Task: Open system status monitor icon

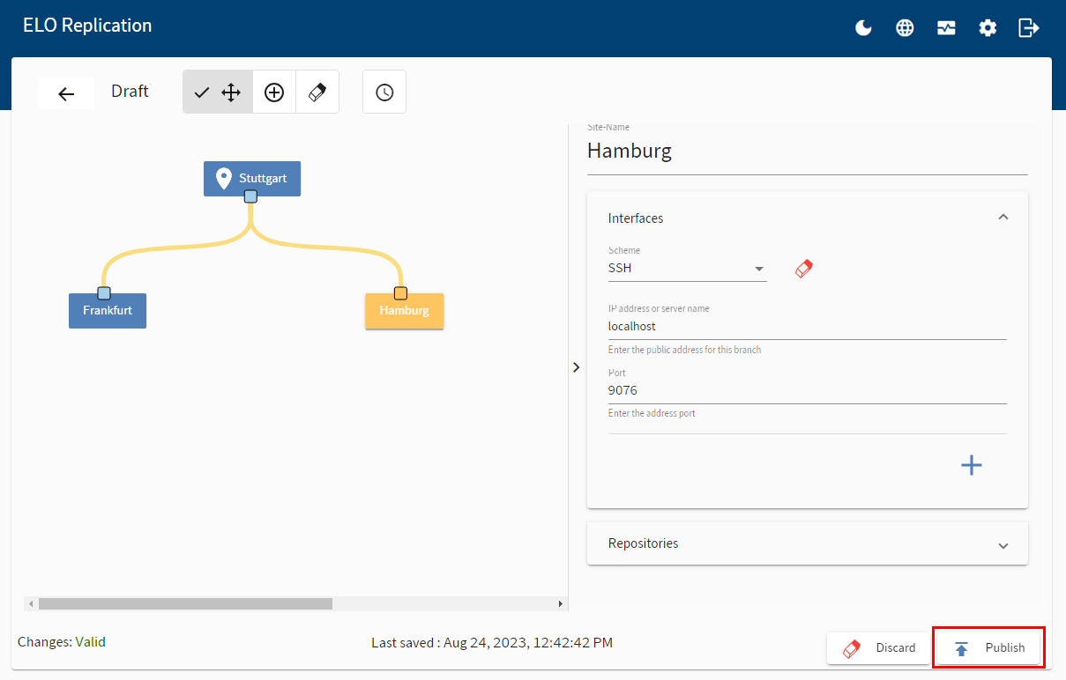Action: click(946, 28)
